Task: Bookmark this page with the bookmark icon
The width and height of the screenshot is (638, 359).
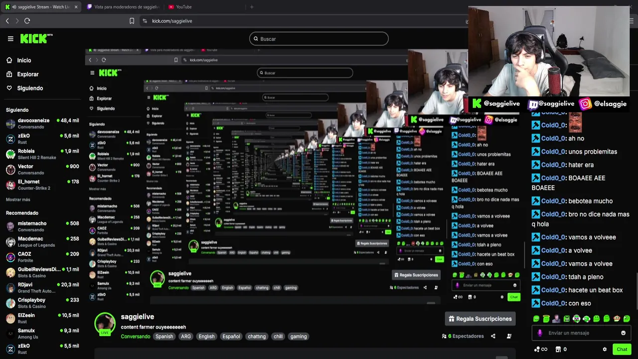Action: (x=132, y=21)
